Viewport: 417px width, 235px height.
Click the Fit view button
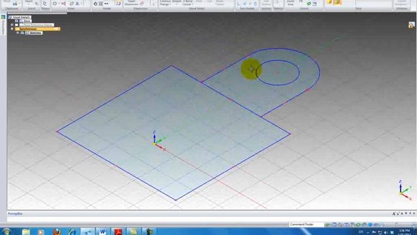pyautogui.click(x=301, y=1)
